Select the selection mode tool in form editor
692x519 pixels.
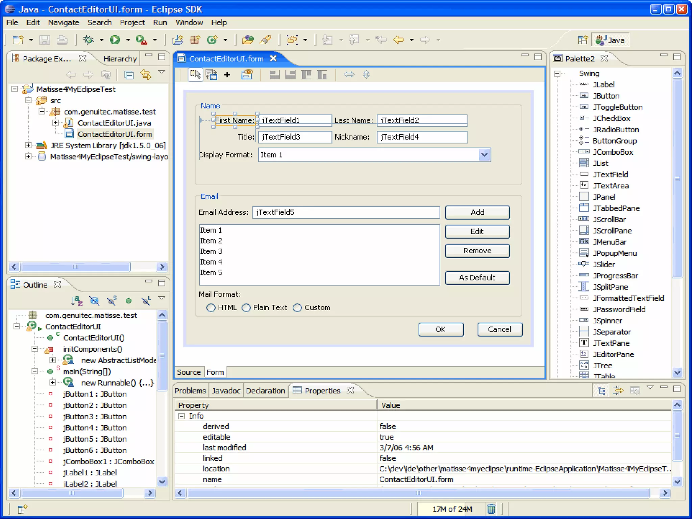pyautogui.click(x=195, y=74)
